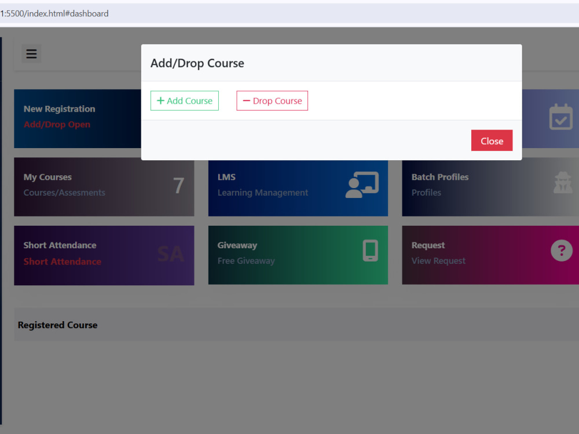Click the browser address bar URL
The width and height of the screenshot is (579, 434).
[x=54, y=14]
